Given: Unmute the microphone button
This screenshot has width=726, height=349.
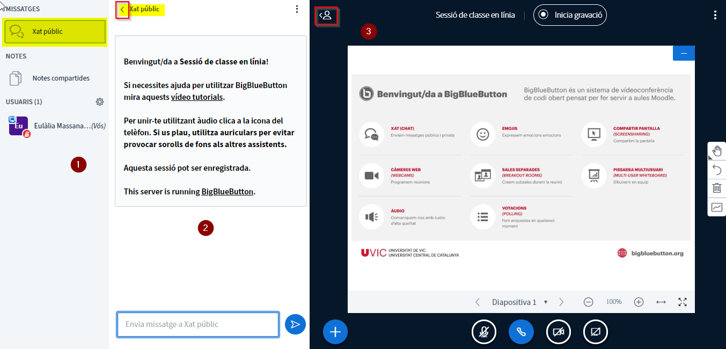Looking at the screenshot, I should click(x=484, y=332).
